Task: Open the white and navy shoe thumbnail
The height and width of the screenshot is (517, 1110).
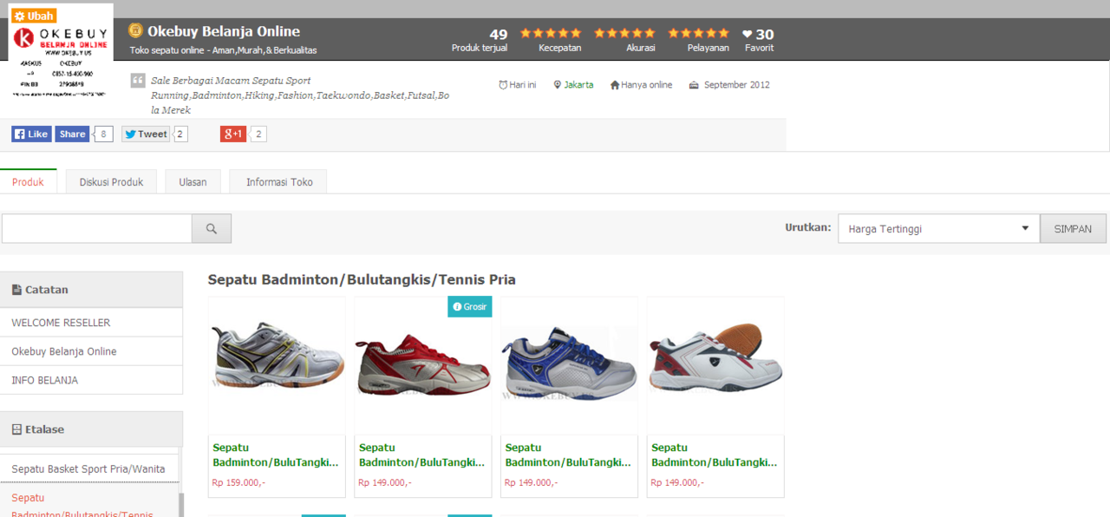Action: coord(715,365)
